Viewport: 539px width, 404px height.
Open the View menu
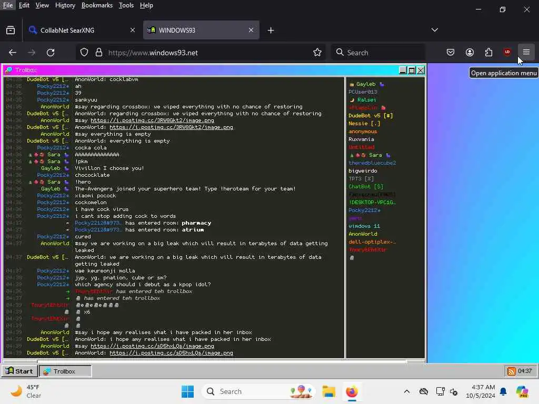tap(42, 5)
